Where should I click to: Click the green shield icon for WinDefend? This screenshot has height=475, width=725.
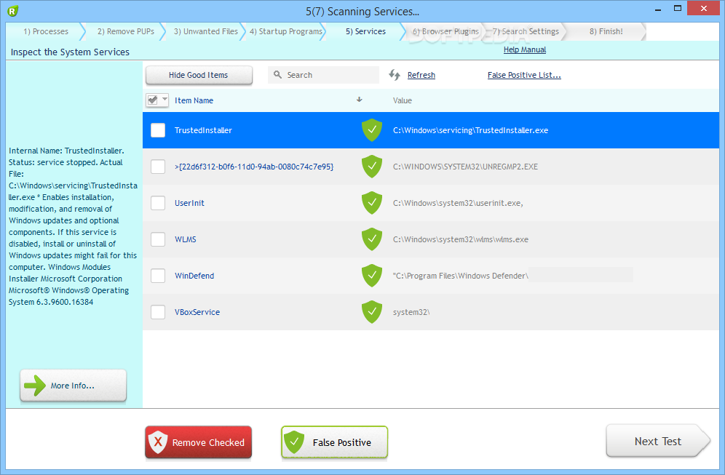click(x=372, y=276)
